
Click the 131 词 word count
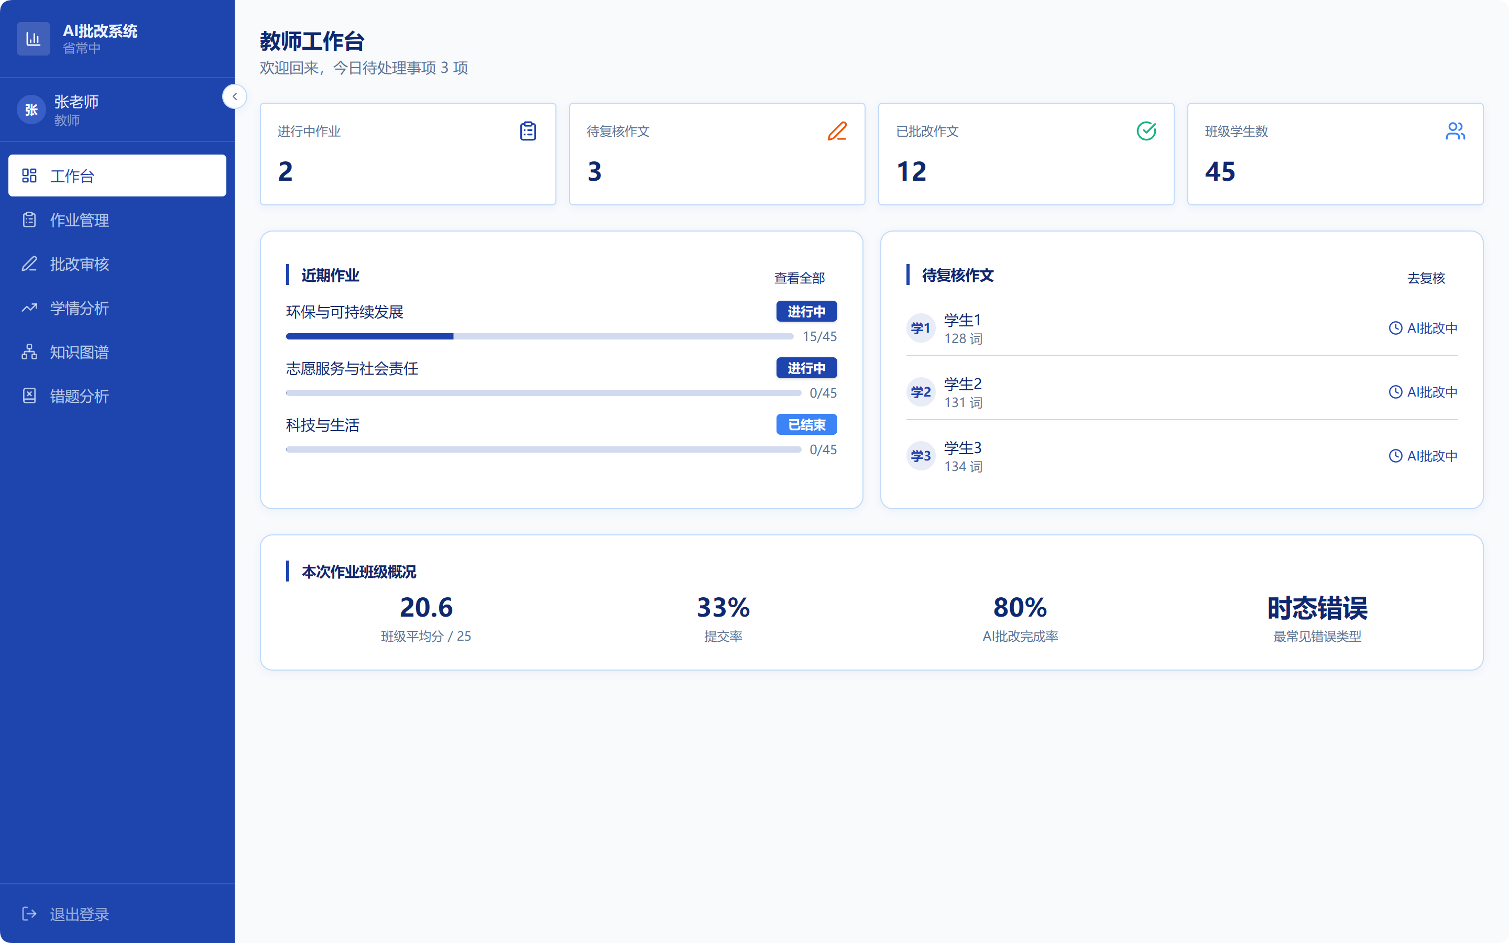pos(964,403)
